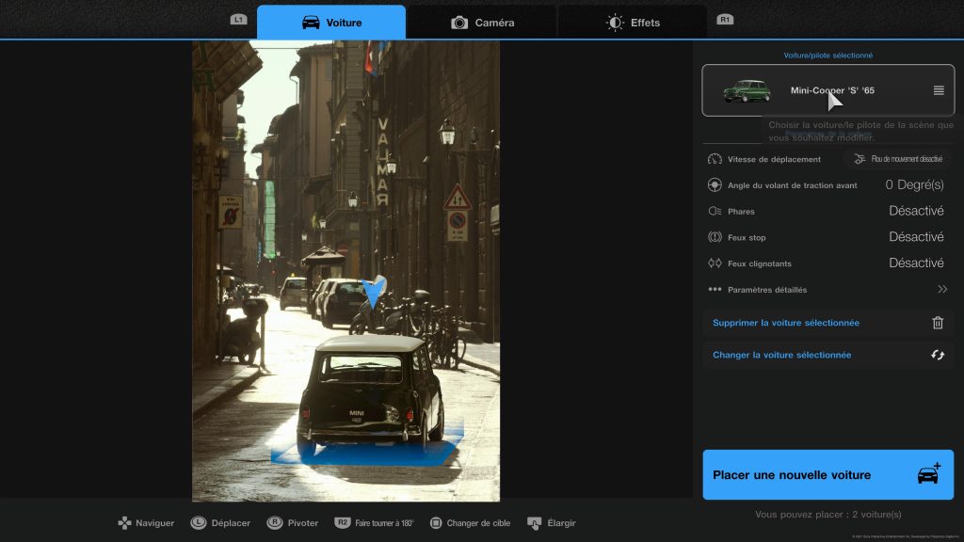964x542 pixels.
Task: Open the car list menu icon
Action: pos(939,90)
